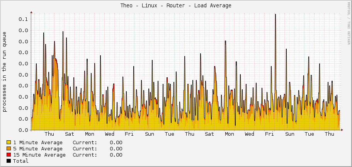Image resolution: width=352 pixels, height=167 pixels.
Task: Click the 0.00 value in the 1 Minute Average row
Action: [116, 143]
